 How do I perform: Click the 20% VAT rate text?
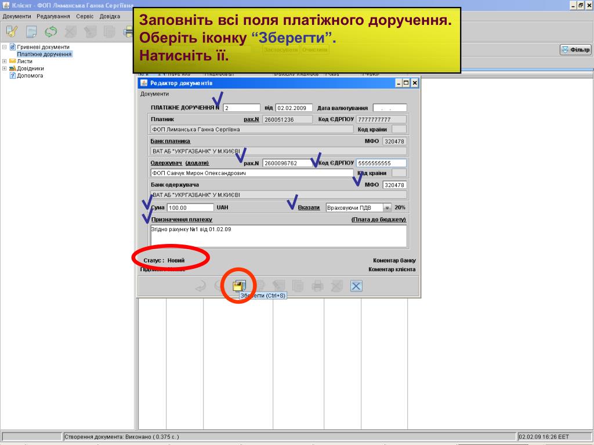click(400, 207)
